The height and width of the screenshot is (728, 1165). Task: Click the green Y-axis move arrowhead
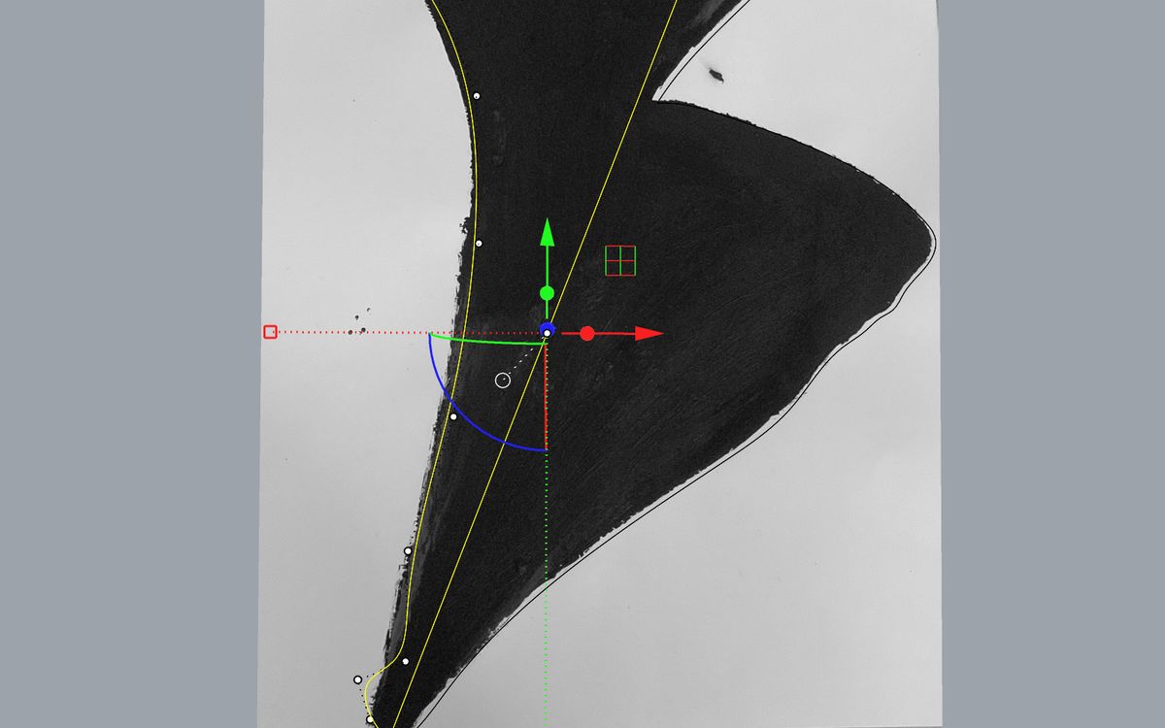pos(547,234)
